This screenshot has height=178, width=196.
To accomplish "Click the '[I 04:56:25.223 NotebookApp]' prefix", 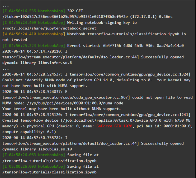I will click(x=34, y=46).
